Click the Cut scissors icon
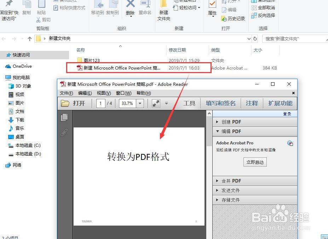 point(38,20)
